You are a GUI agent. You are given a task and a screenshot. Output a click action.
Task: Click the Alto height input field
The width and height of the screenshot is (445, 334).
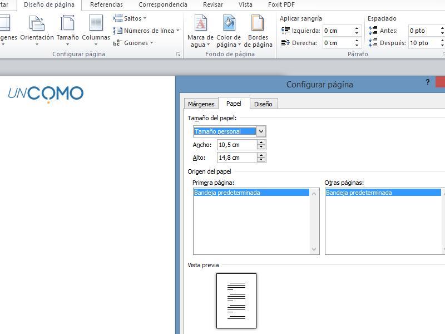[236, 158]
